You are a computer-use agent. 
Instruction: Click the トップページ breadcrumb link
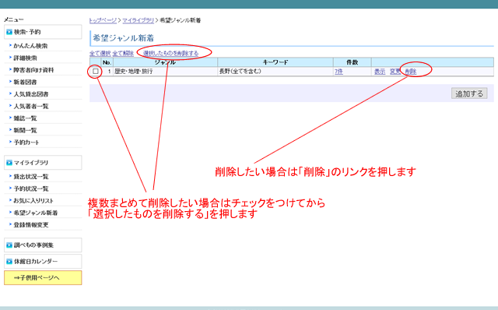(103, 20)
